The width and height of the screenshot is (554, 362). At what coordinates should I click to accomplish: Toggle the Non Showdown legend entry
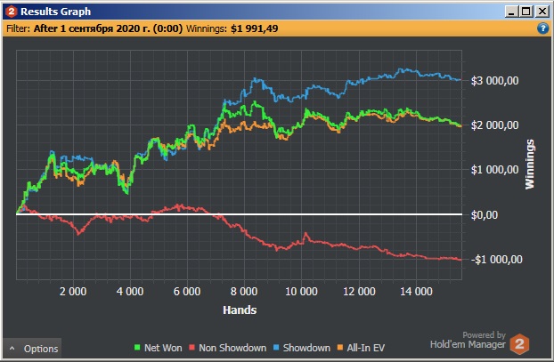tap(227, 348)
